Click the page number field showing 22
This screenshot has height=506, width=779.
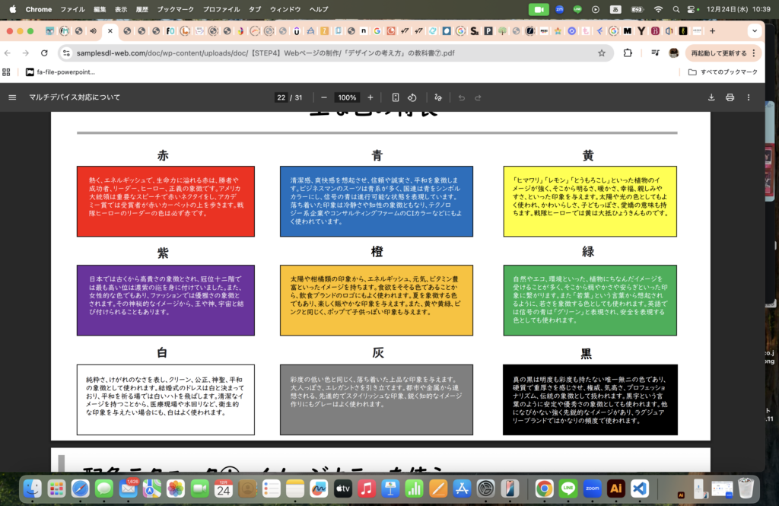pos(281,97)
